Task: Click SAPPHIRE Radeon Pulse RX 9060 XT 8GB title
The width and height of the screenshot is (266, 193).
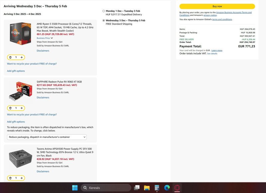Action: [59, 82]
